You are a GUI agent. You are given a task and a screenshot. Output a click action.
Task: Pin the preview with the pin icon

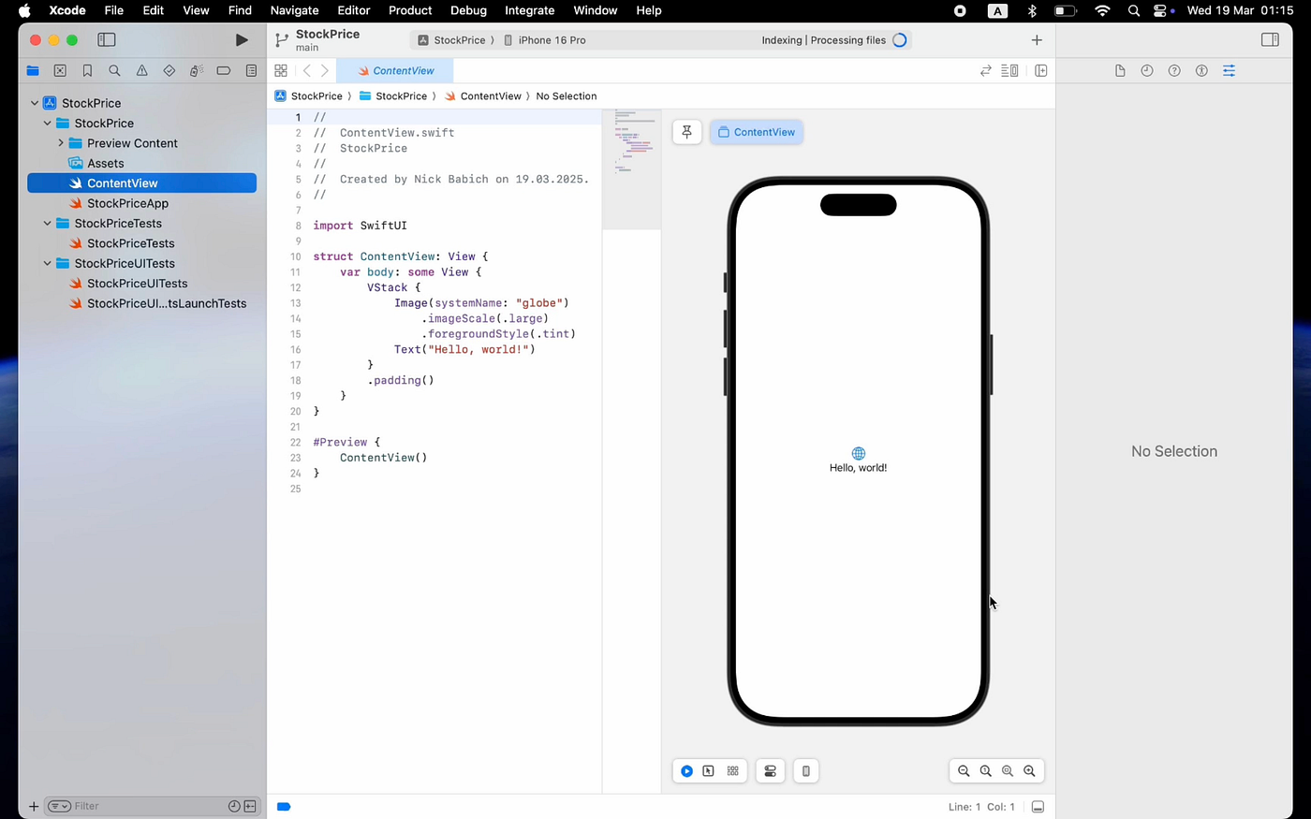[x=686, y=132]
